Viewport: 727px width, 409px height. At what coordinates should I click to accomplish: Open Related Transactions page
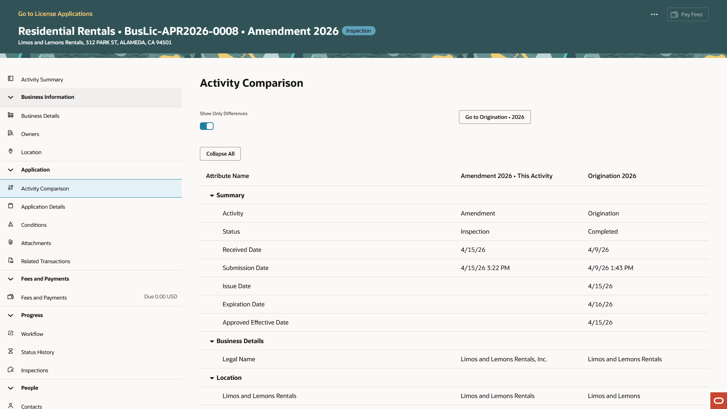(45, 261)
